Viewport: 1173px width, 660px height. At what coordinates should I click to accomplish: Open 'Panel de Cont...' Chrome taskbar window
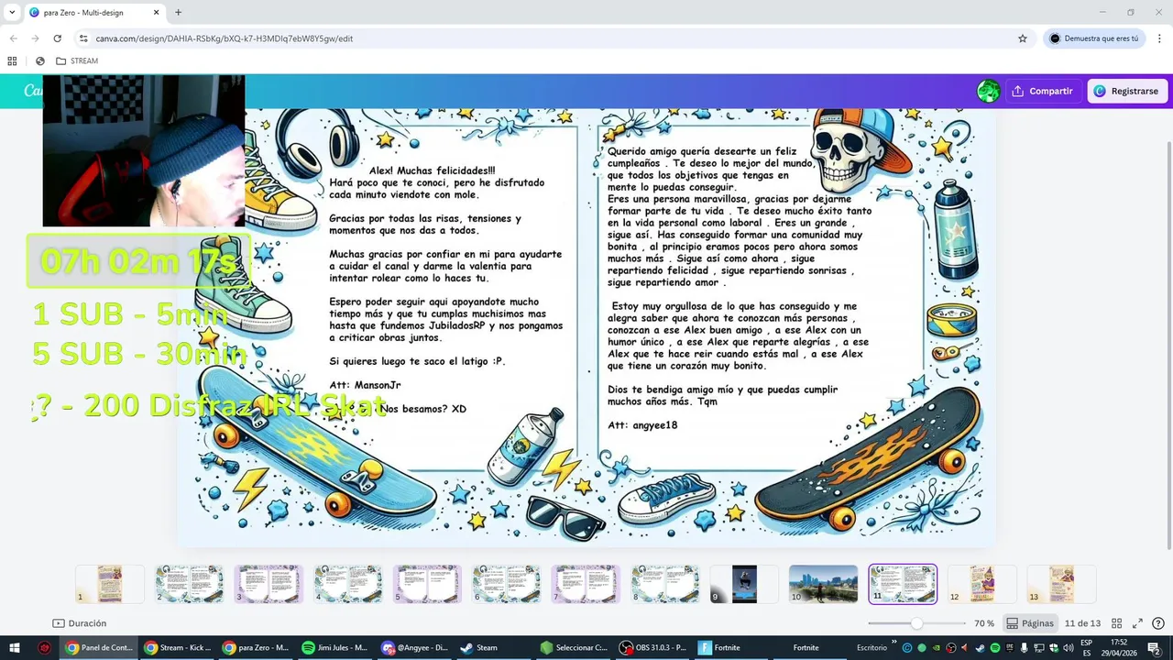pyautogui.click(x=101, y=647)
